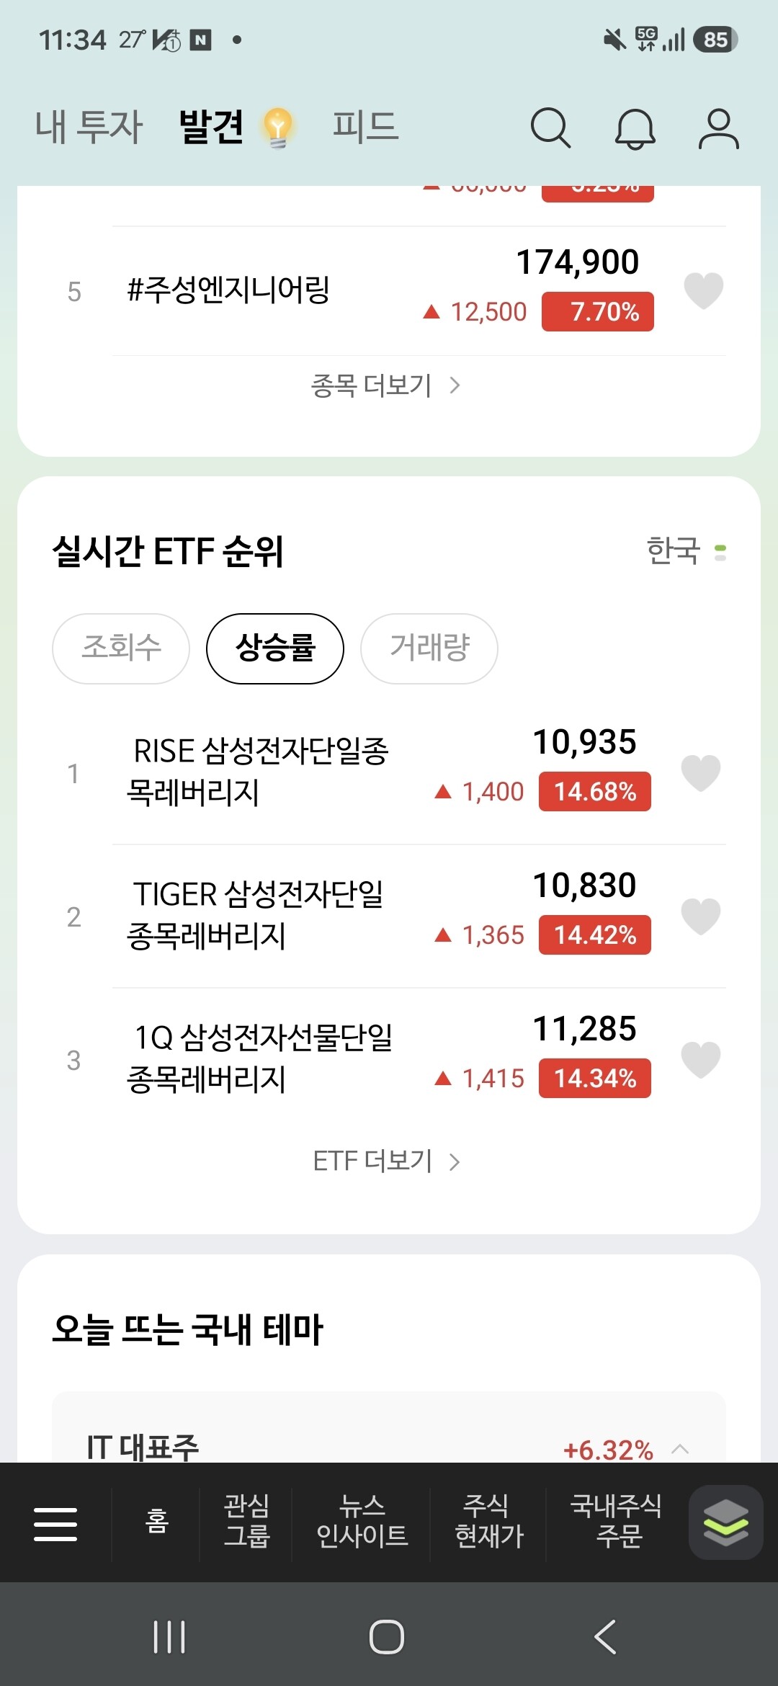Tap the green layers icon button
The height and width of the screenshot is (1686, 778).
tap(725, 1522)
